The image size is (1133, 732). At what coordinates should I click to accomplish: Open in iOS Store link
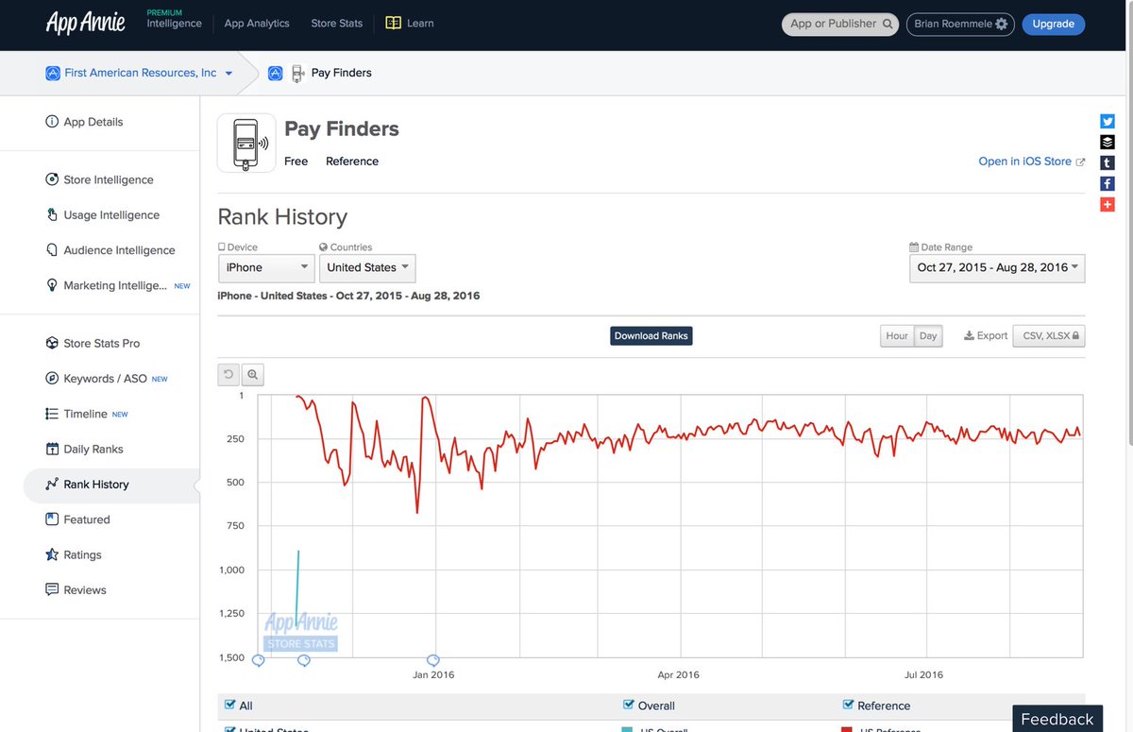pos(1031,162)
